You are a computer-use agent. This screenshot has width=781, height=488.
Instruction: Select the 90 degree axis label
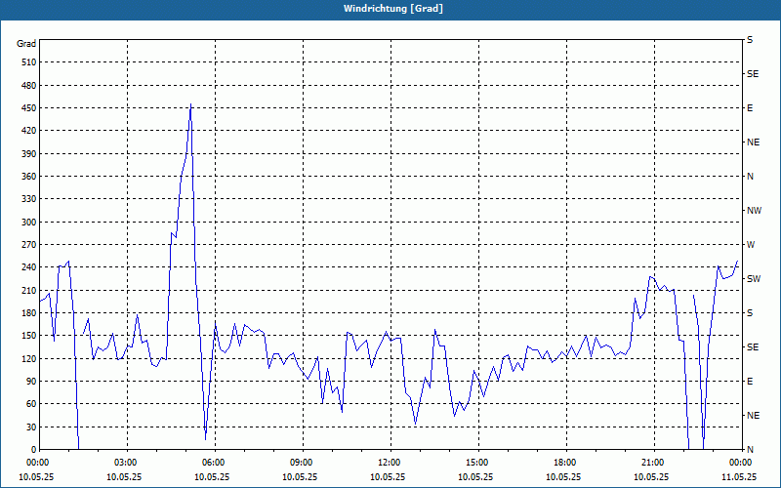click(x=29, y=382)
